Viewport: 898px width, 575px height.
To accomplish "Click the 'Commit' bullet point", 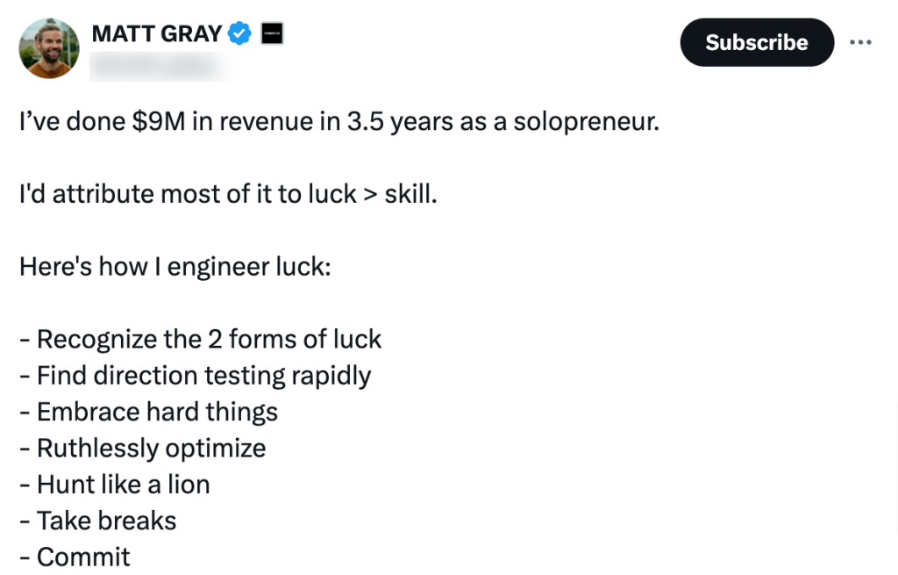I will [83, 557].
